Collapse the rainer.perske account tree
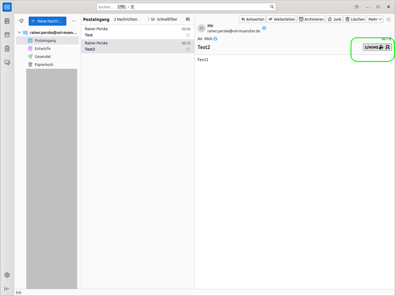This screenshot has height=296, width=395. coord(19,32)
